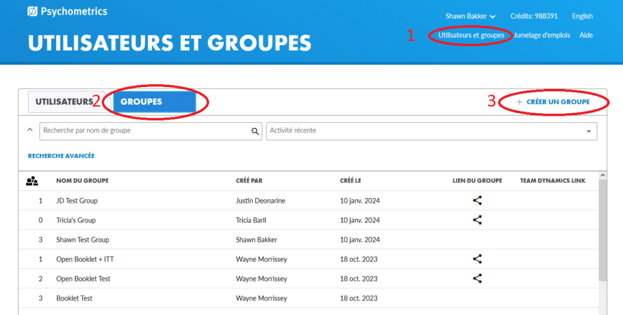The image size is (623, 315).
Task: Click share icon for Open Booklet Test
Action: point(477,278)
